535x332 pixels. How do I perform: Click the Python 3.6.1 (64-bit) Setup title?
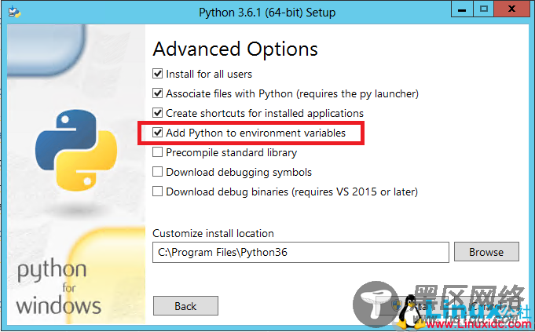[x=267, y=13]
